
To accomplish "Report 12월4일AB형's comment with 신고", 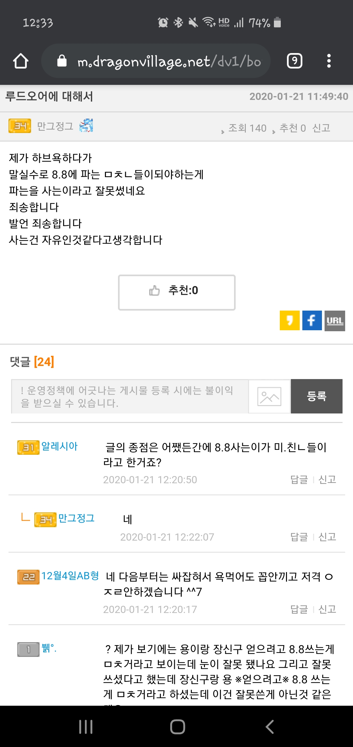I will click(327, 609).
